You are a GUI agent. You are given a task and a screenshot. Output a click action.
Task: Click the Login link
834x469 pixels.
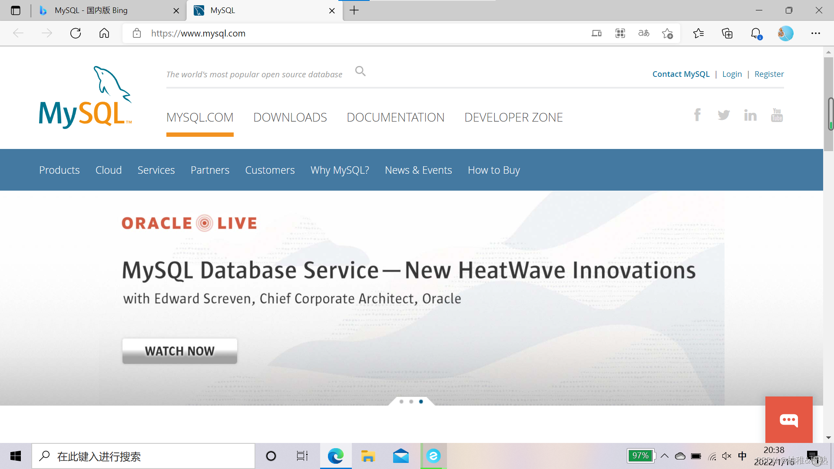[x=732, y=74]
